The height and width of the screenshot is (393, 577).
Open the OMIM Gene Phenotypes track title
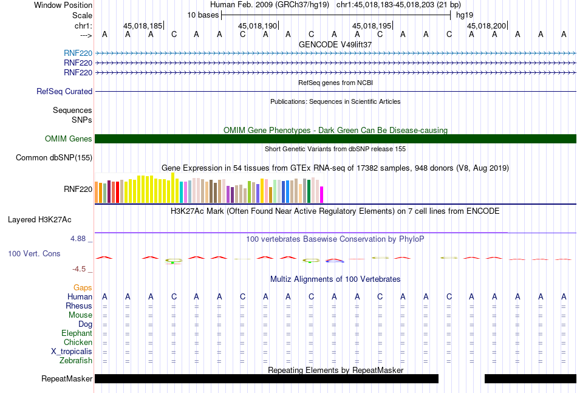tap(335, 130)
